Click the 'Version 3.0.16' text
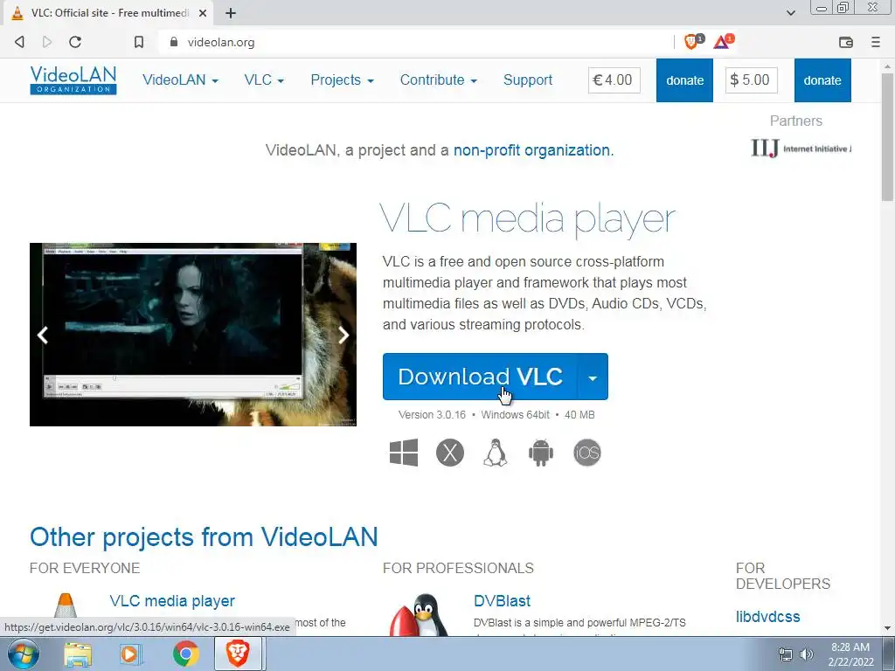The width and height of the screenshot is (895, 671). 432,415
